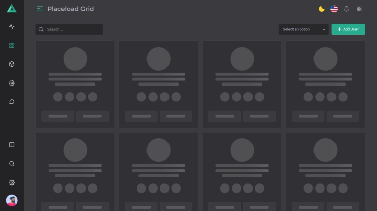Toggle dark mode with moon icon
The image size is (377, 211).
[x=321, y=9]
